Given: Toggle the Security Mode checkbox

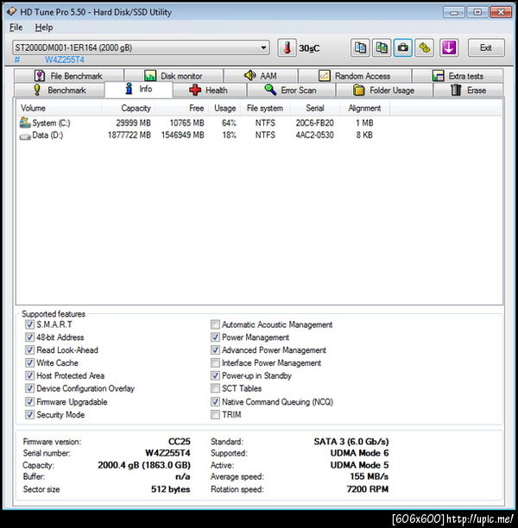Looking at the screenshot, I should 29,414.
